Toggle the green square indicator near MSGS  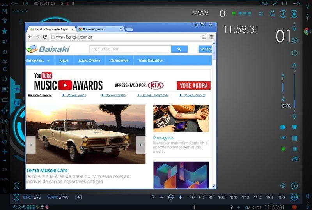(x=234, y=13)
